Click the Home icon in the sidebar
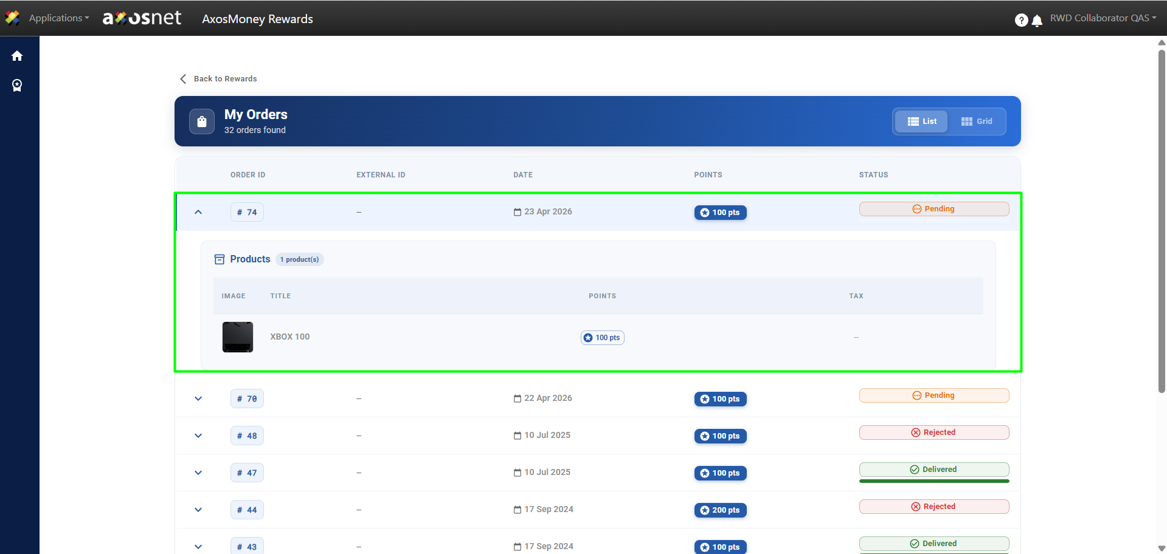 17,56
